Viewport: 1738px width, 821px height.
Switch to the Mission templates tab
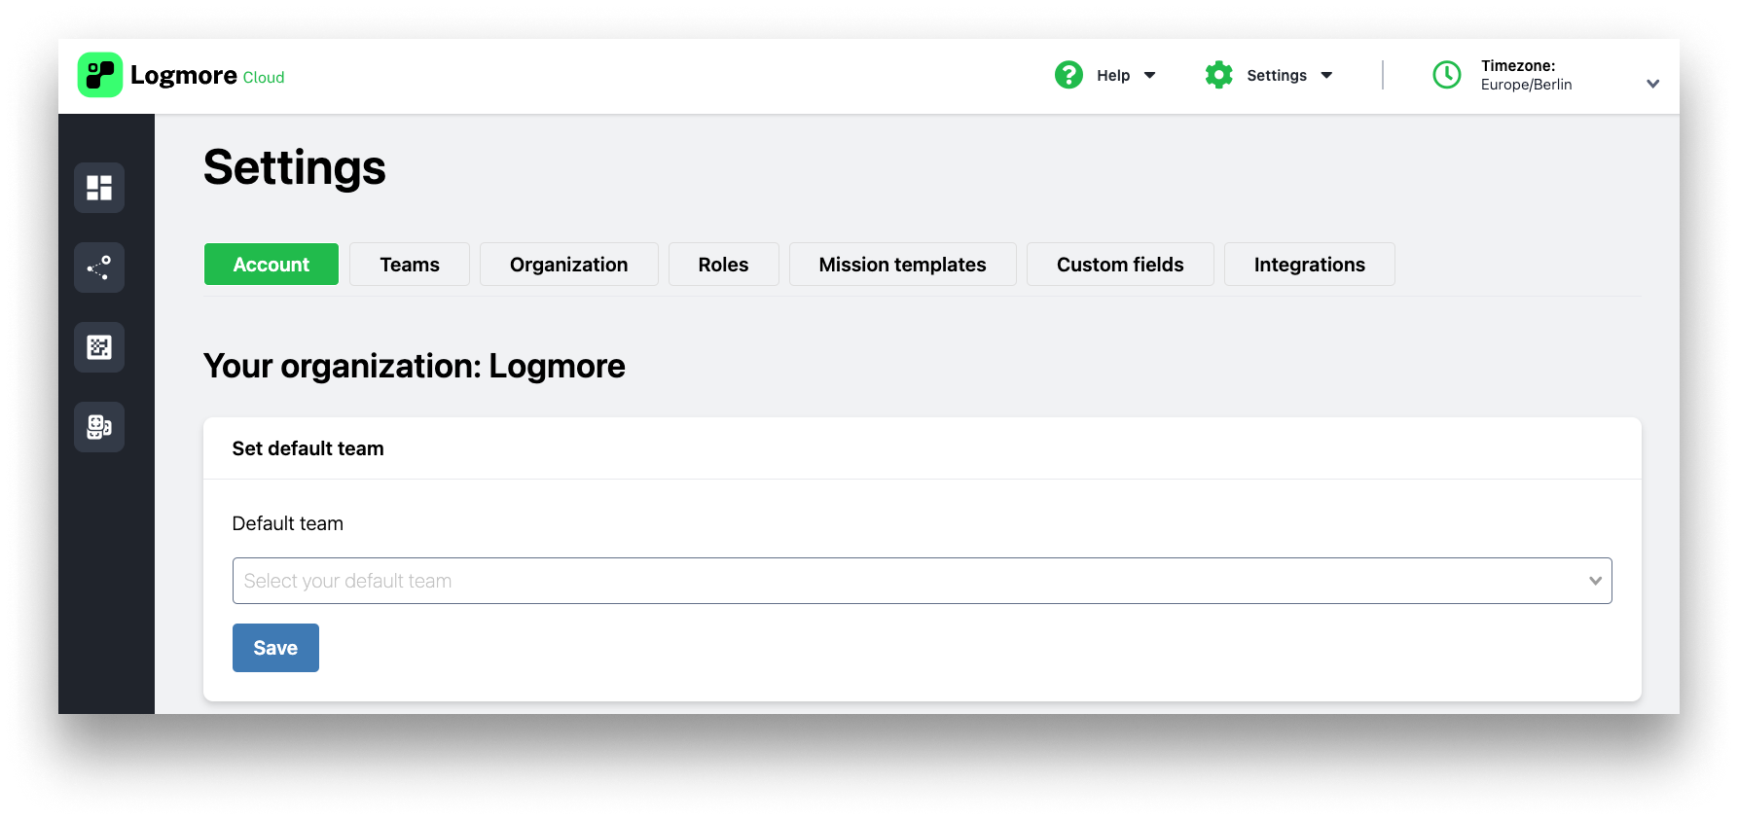click(x=902, y=265)
